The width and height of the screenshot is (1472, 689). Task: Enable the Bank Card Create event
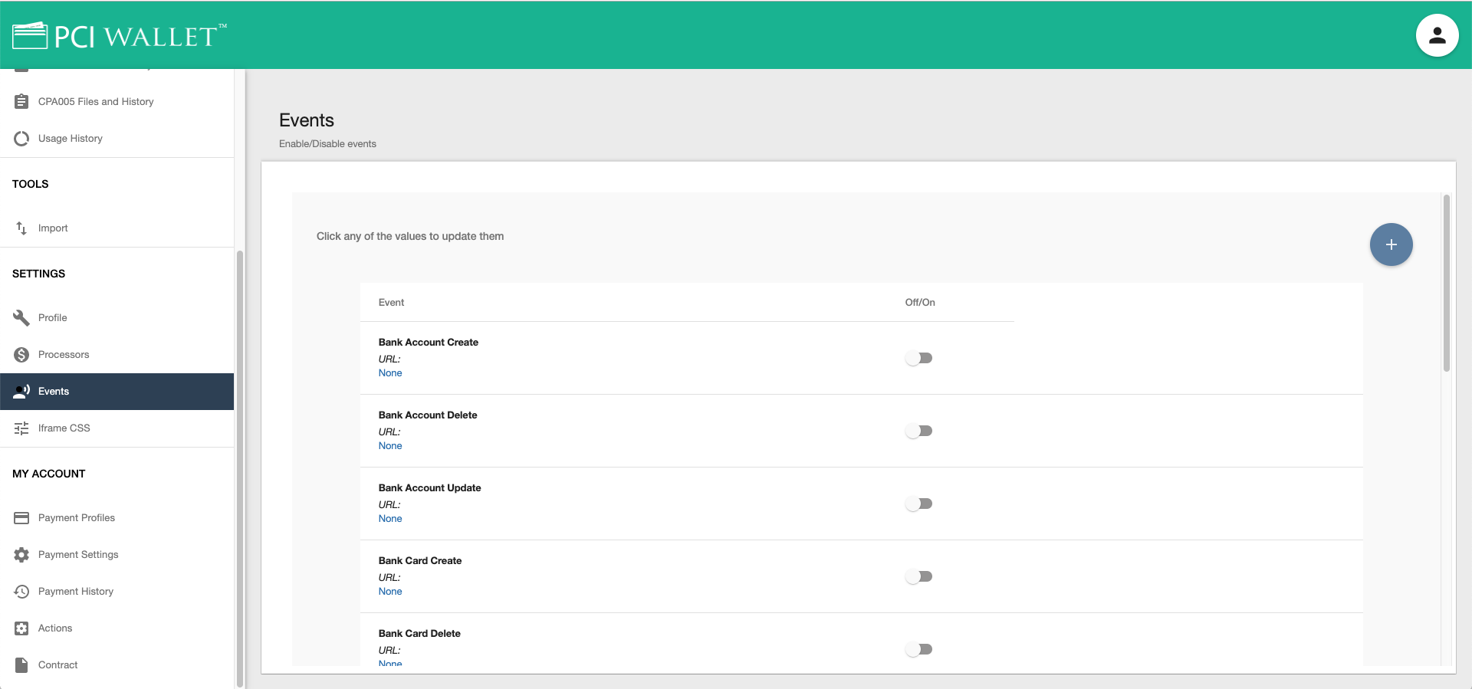(918, 576)
